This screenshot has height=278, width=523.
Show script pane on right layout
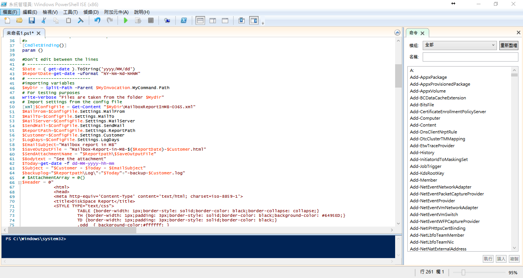pos(213,21)
